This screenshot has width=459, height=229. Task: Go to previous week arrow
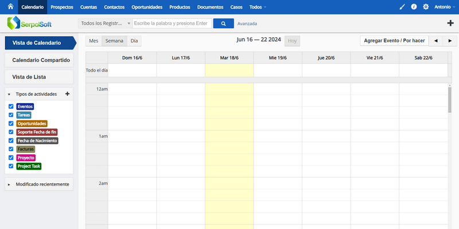pyautogui.click(x=435, y=41)
